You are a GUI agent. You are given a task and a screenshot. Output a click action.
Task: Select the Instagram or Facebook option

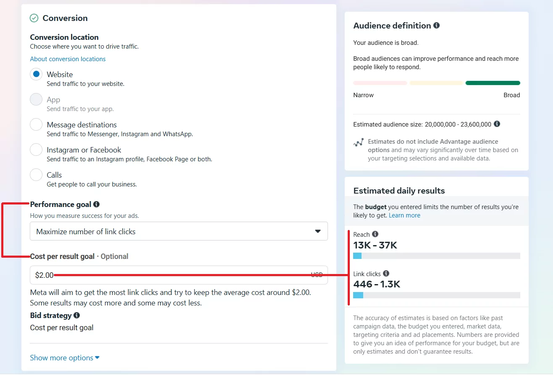[x=37, y=150]
